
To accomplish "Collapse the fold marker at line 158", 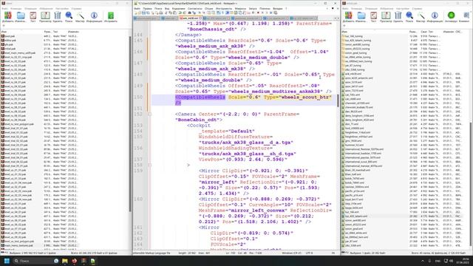I will (x=149, y=166).
